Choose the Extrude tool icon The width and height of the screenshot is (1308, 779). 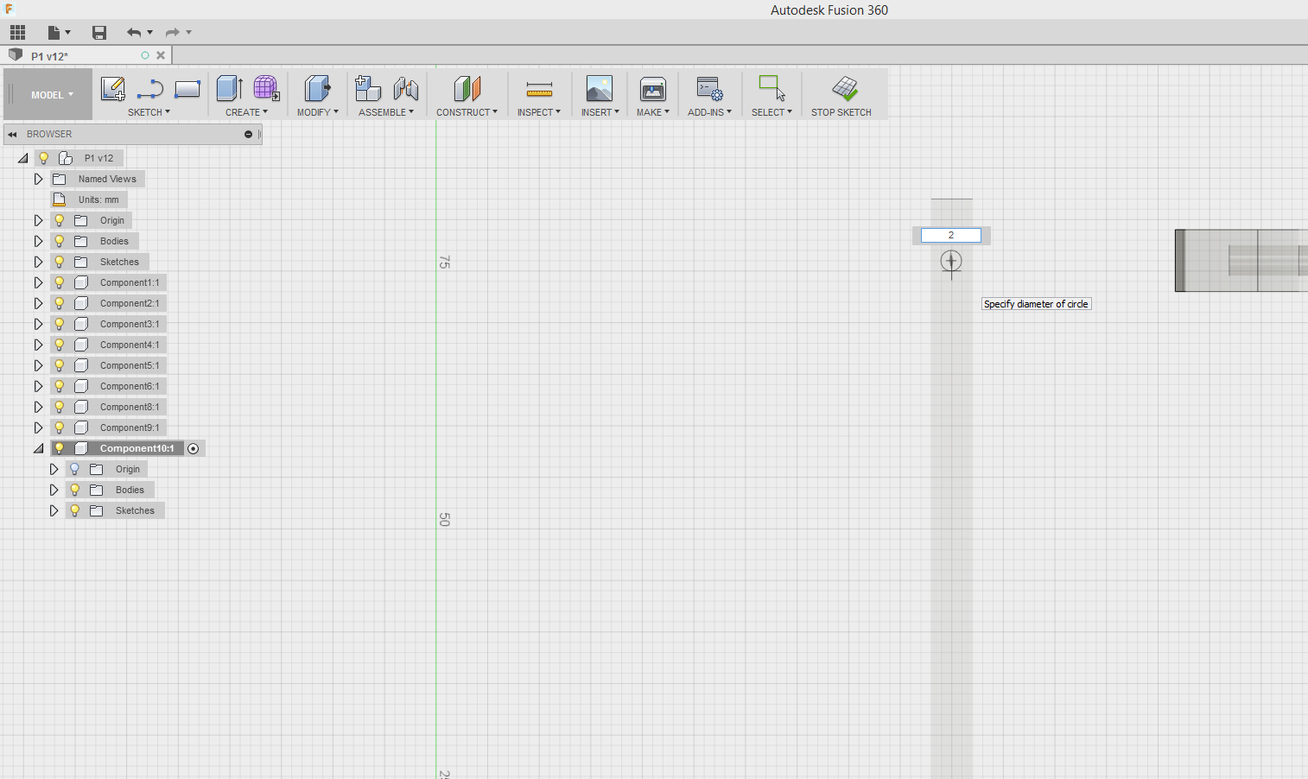[229, 88]
